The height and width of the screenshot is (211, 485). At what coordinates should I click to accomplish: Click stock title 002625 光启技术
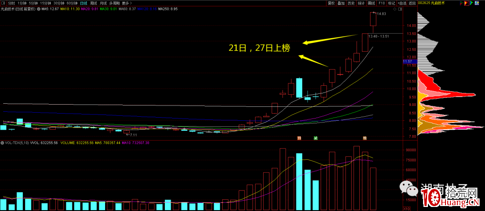[x=431, y=3]
